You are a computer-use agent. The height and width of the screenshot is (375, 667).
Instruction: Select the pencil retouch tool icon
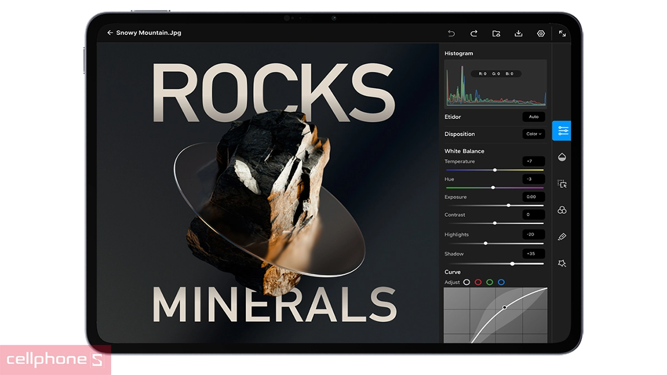tap(562, 237)
